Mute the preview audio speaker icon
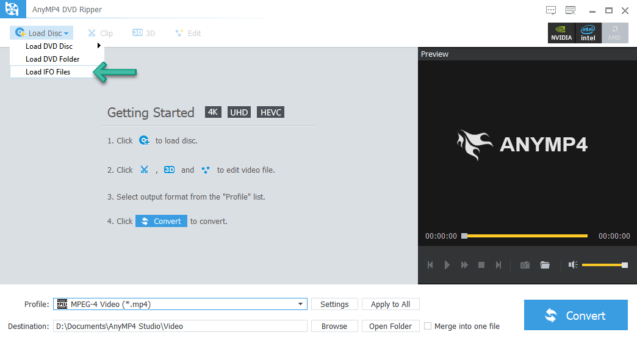 click(x=573, y=265)
